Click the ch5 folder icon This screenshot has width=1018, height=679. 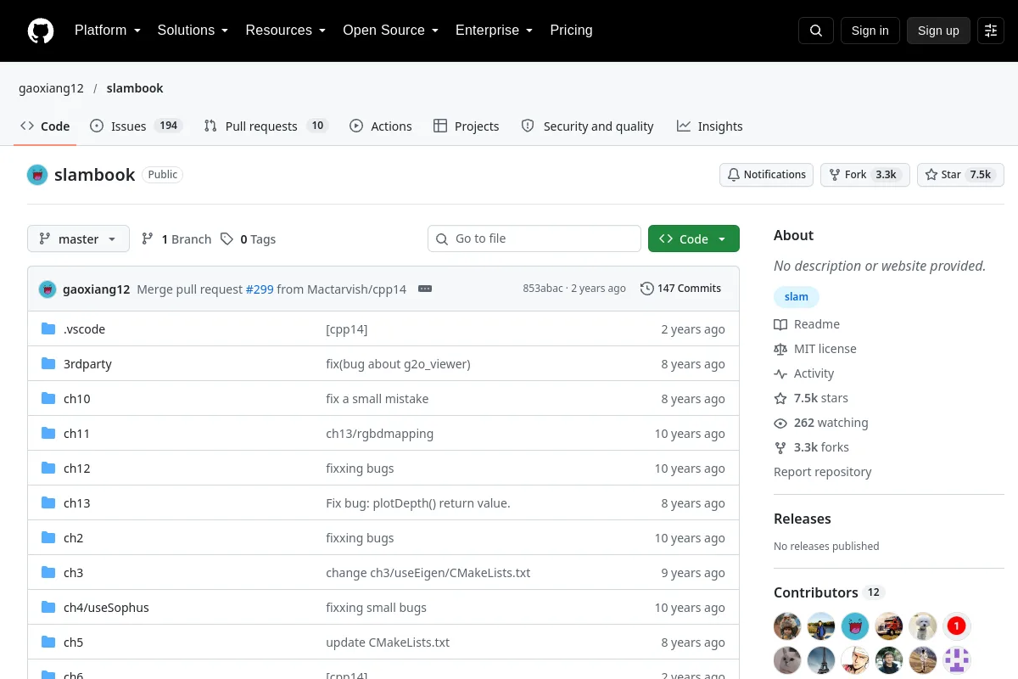[x=48, y=643]
